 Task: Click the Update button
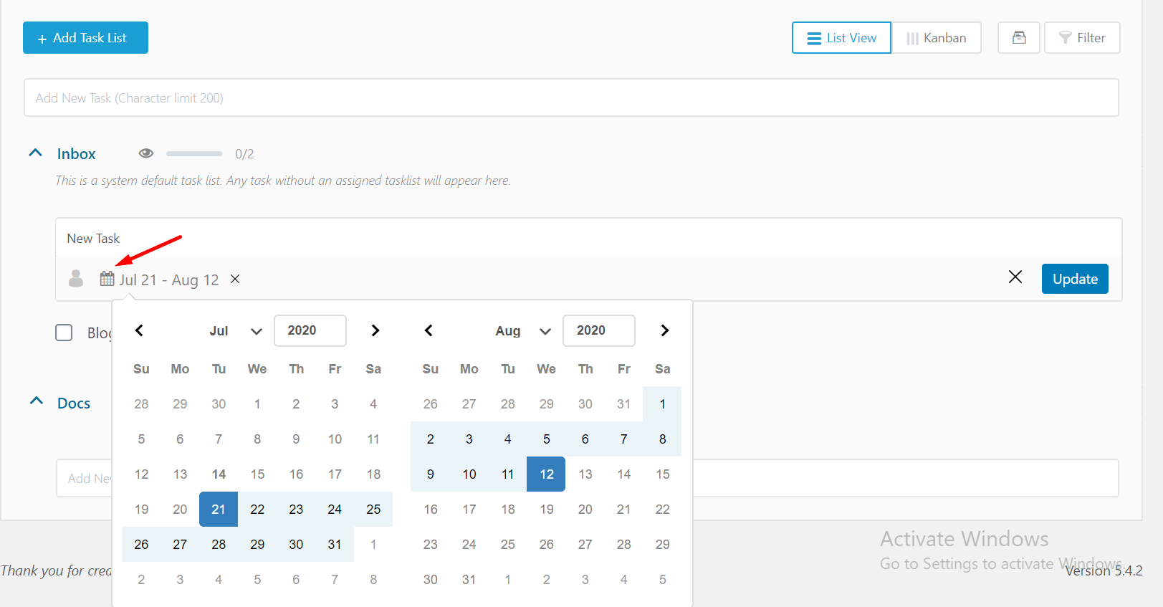pos(1075,279)
